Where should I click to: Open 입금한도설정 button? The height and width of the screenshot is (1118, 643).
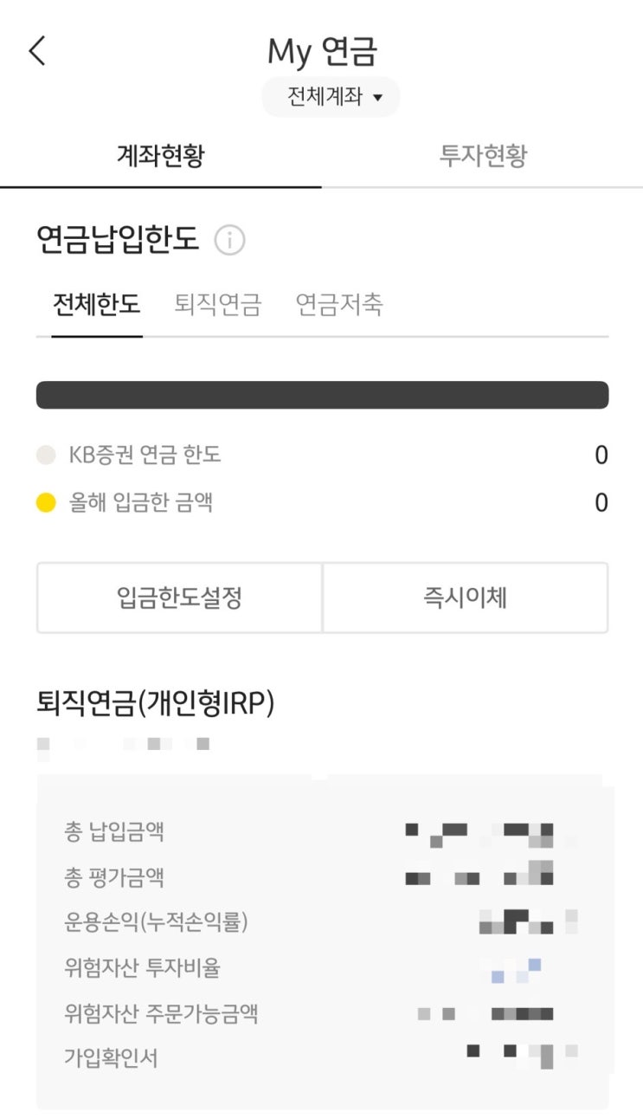coord(179,598)
